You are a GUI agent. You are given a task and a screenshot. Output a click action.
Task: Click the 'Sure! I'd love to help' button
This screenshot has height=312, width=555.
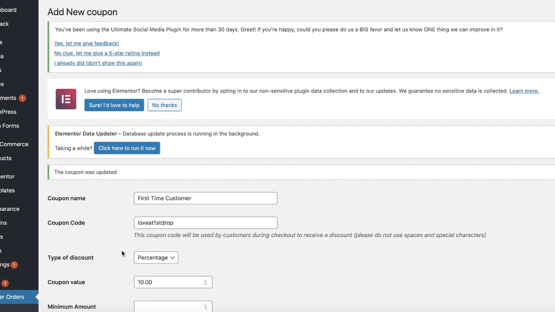pos(114,105)
